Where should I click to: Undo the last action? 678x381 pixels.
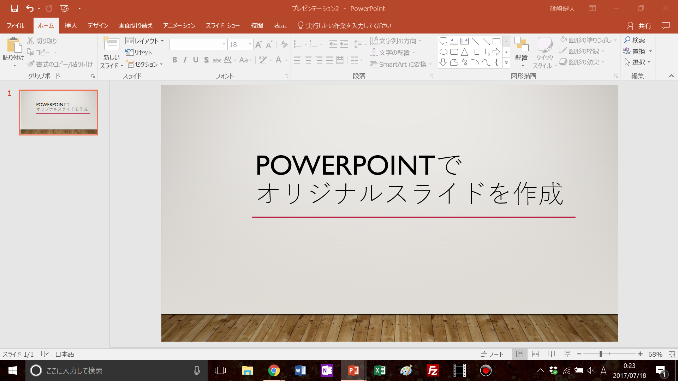coord(30,8)
